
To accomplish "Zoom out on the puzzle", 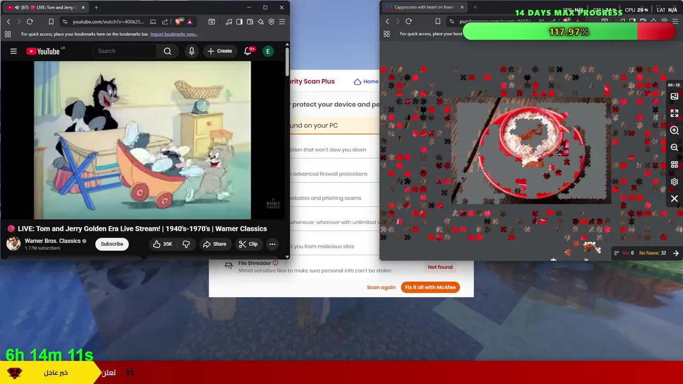I will [x=674, y=148].
